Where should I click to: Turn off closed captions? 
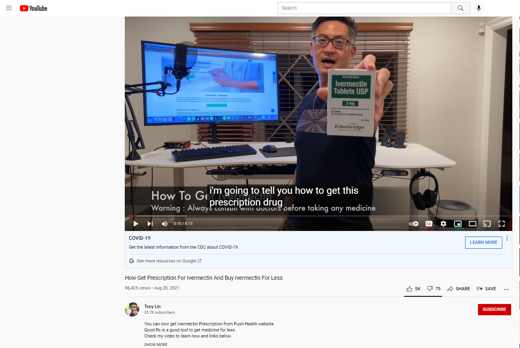coord(429,224)
